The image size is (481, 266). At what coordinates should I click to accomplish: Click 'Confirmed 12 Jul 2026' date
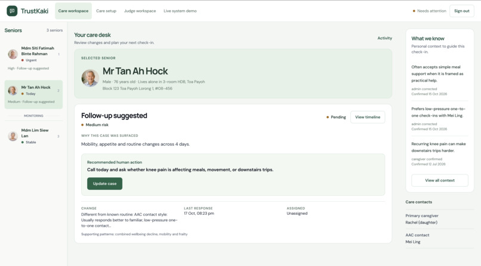click(428, 164)
